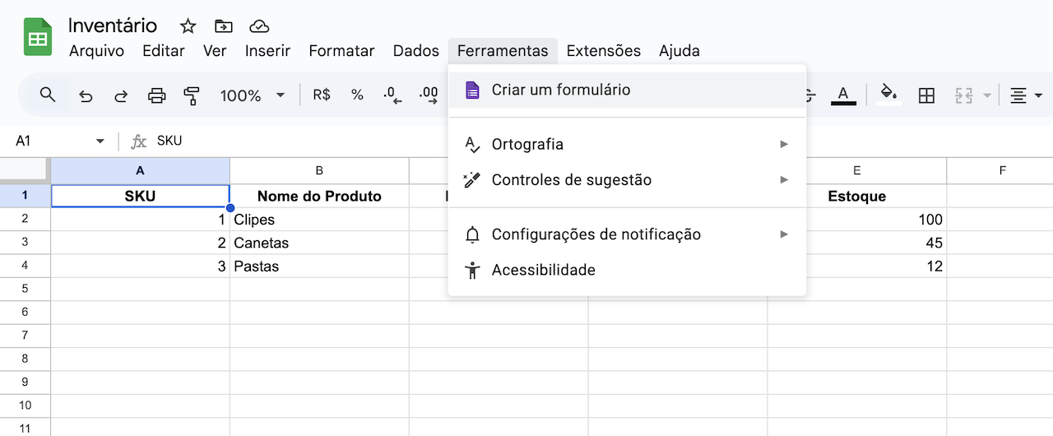Format as currency with R$ button

(x=322, y=95)
